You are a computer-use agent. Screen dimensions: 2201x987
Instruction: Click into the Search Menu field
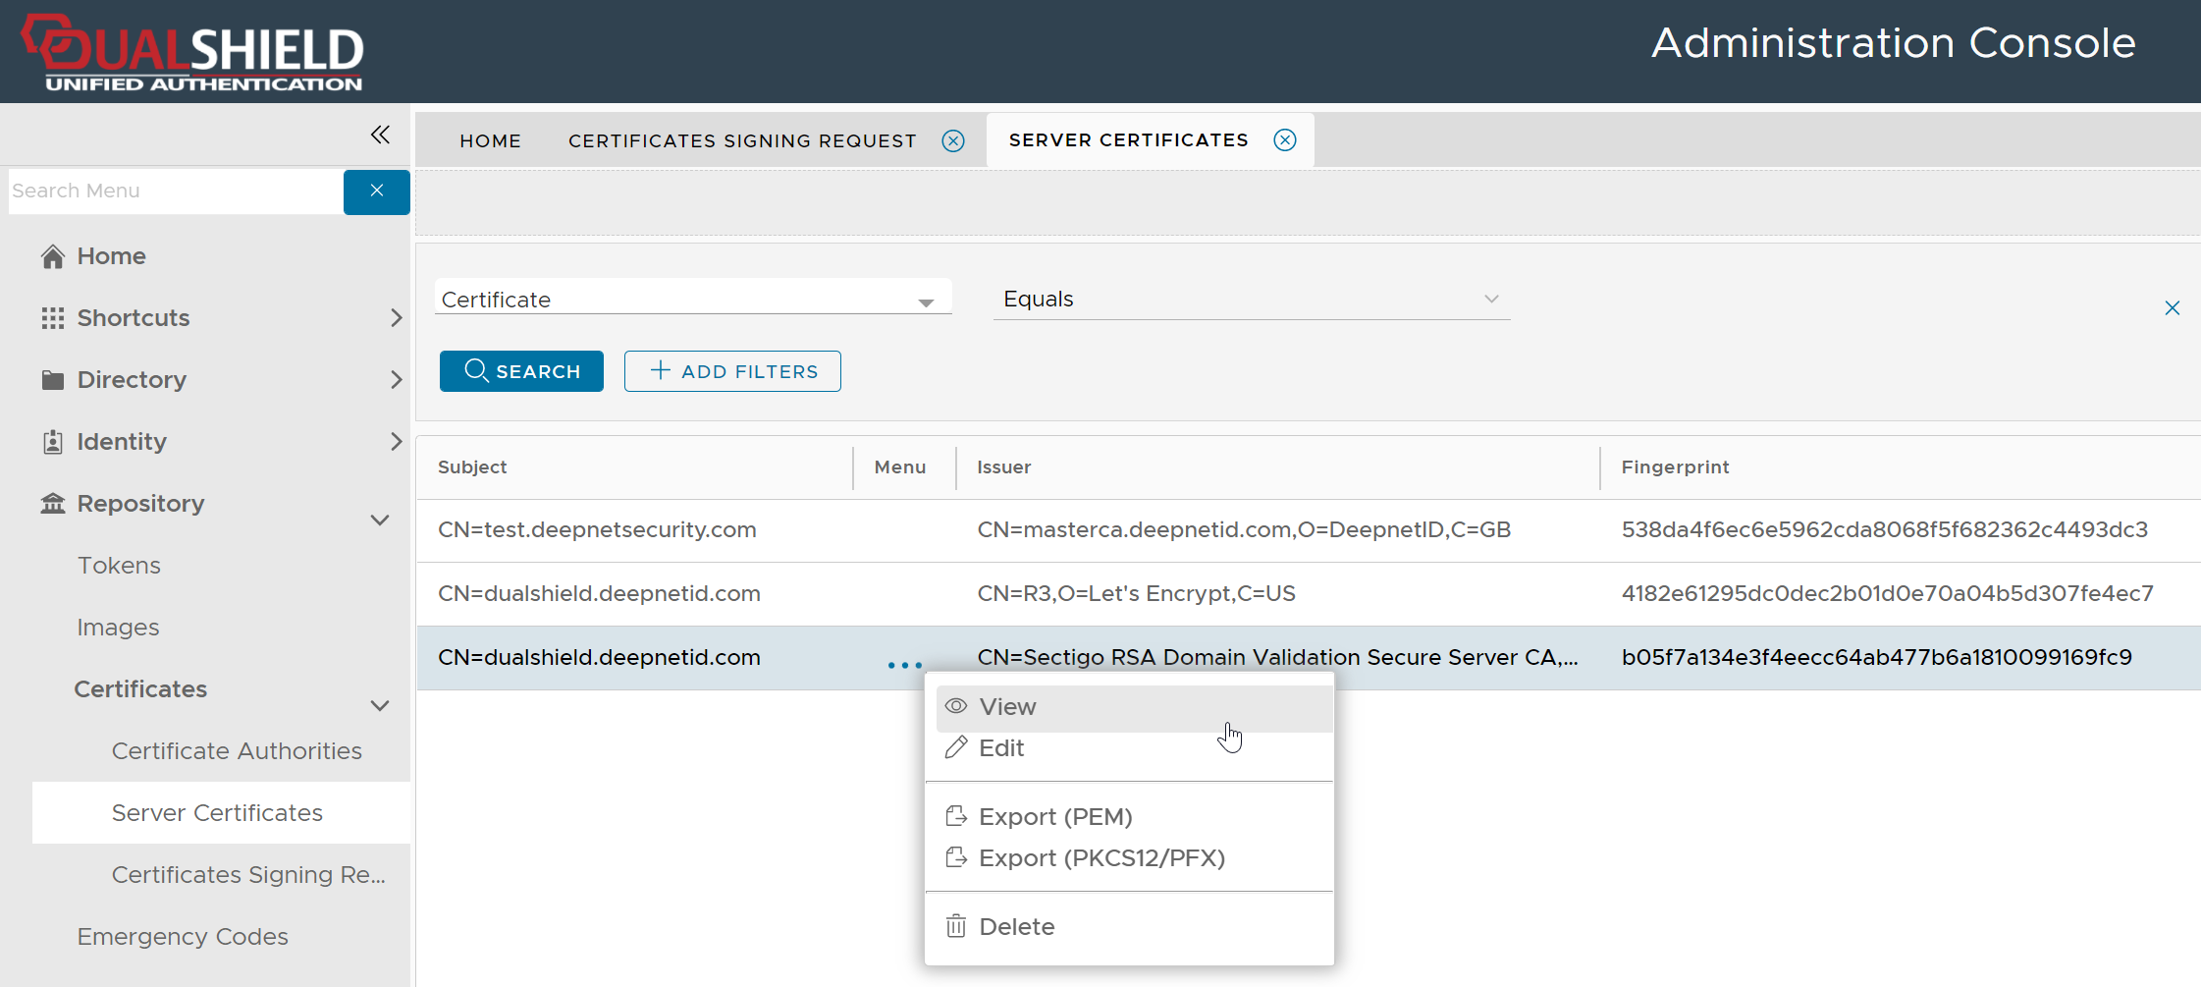point(175,192)
